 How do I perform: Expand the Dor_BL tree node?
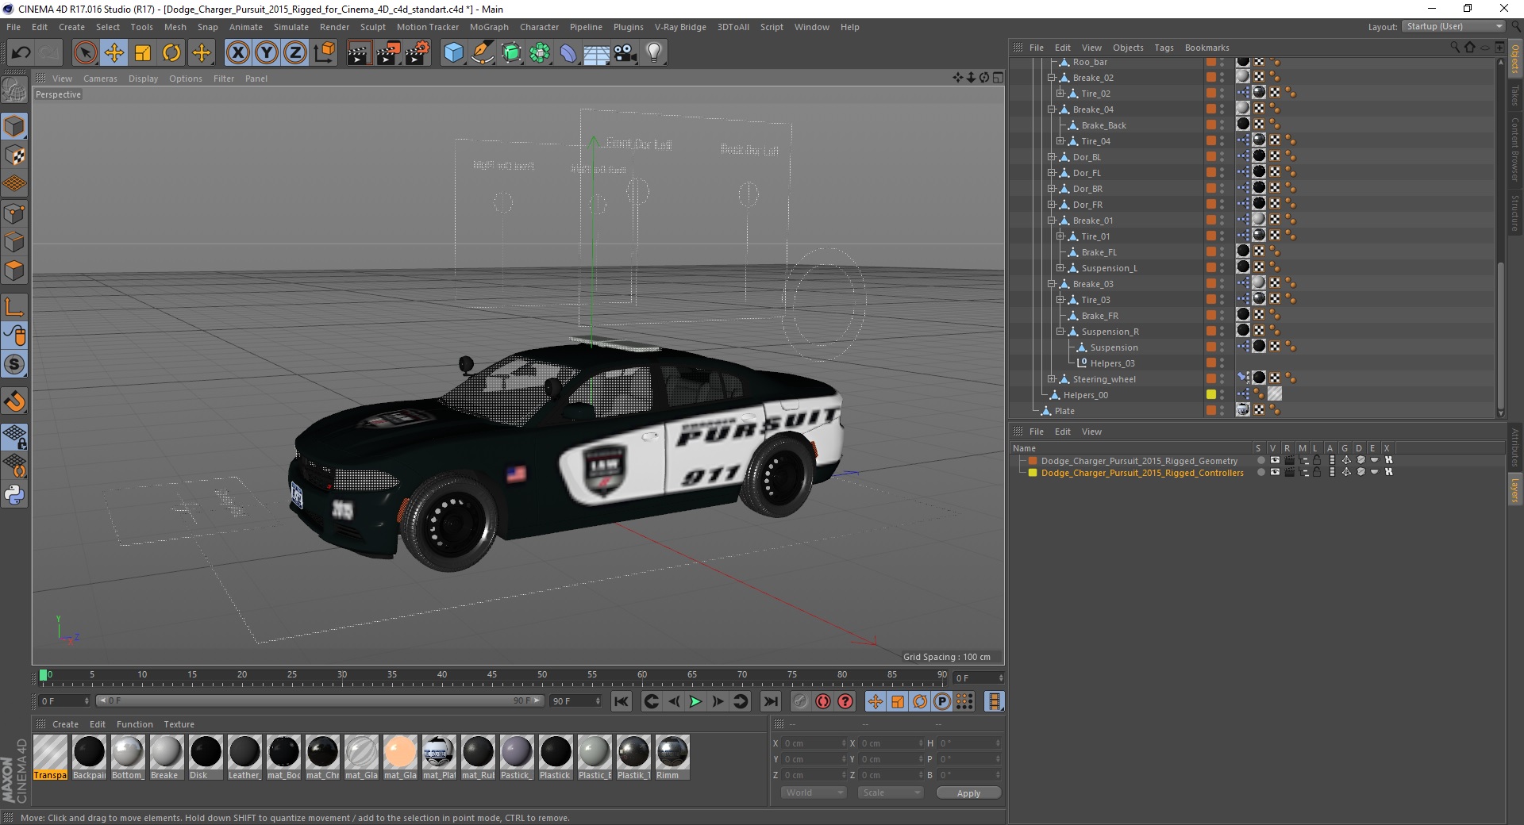click(x=1051, y=157)
